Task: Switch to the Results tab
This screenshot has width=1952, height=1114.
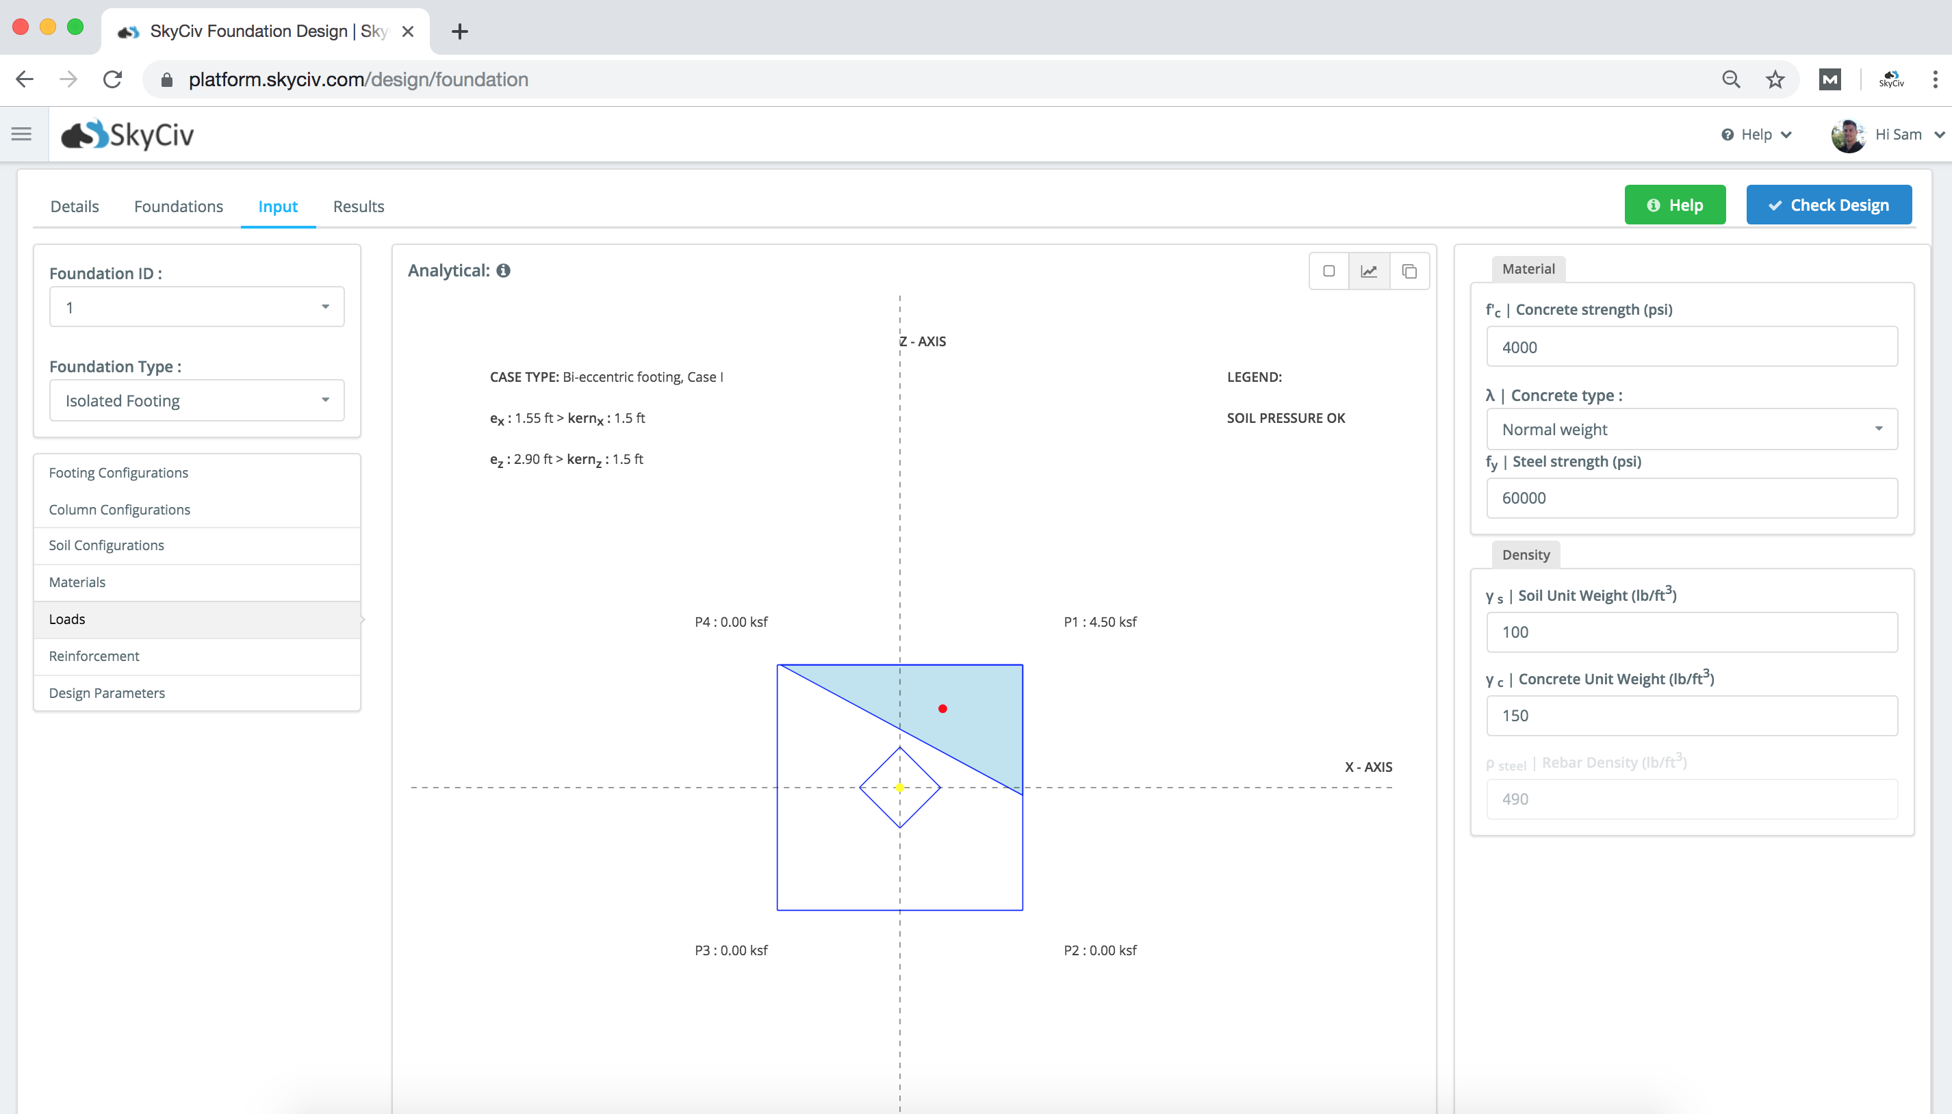Action: click(x=358, y=207)
